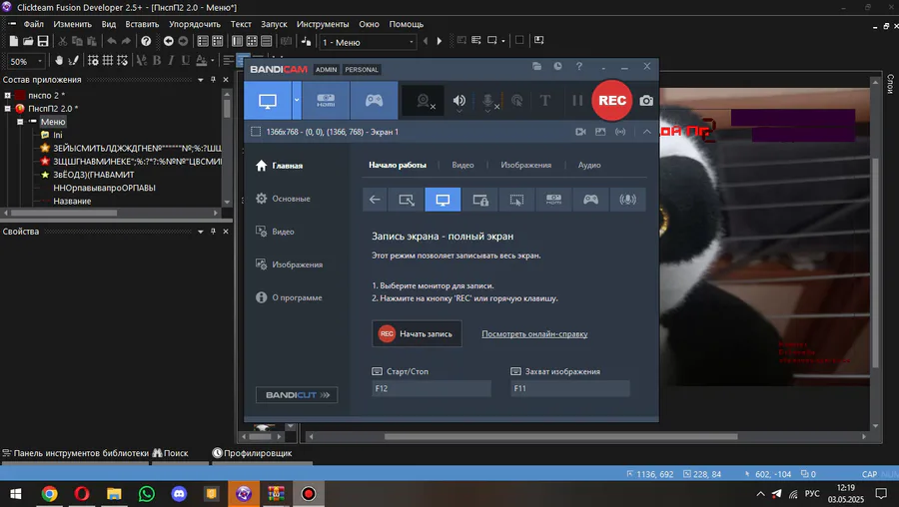899x507 pixels.
Task: Select audio-only recording mode icon
Action: point(628,200)
